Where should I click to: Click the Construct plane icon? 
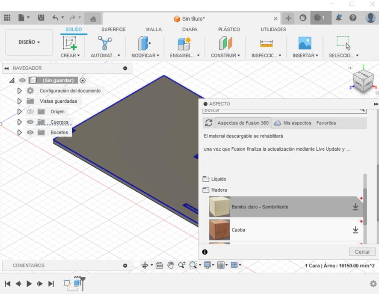click(225, 43)
